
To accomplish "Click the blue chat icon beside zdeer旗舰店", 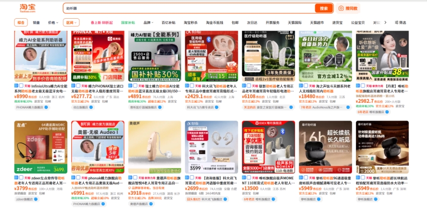I will 36,199.
